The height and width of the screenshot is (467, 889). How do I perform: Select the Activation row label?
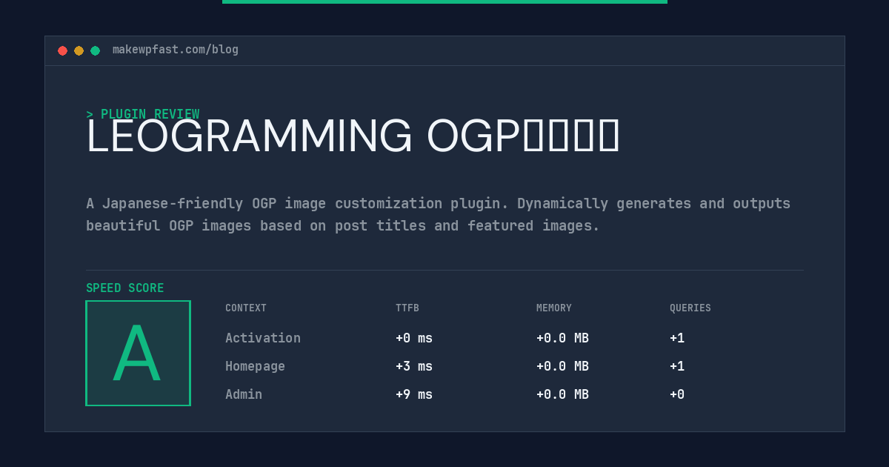coord(263,338)
